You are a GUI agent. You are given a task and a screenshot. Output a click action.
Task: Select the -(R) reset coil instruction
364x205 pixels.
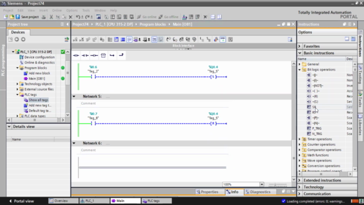coord(315,96)
